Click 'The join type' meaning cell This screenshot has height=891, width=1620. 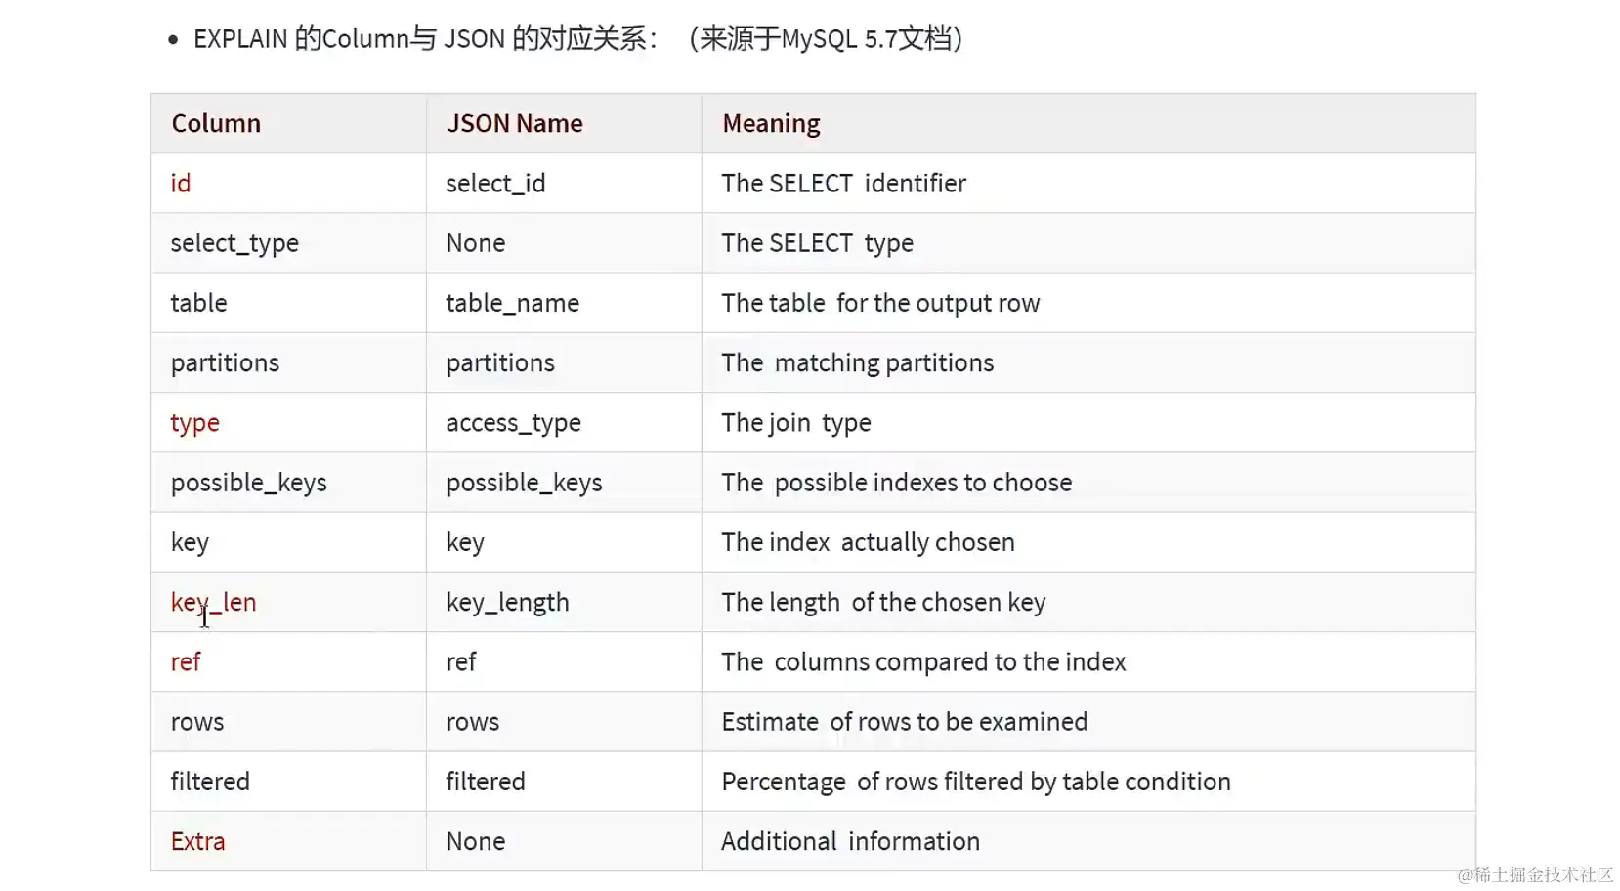(x=796, y=423)
